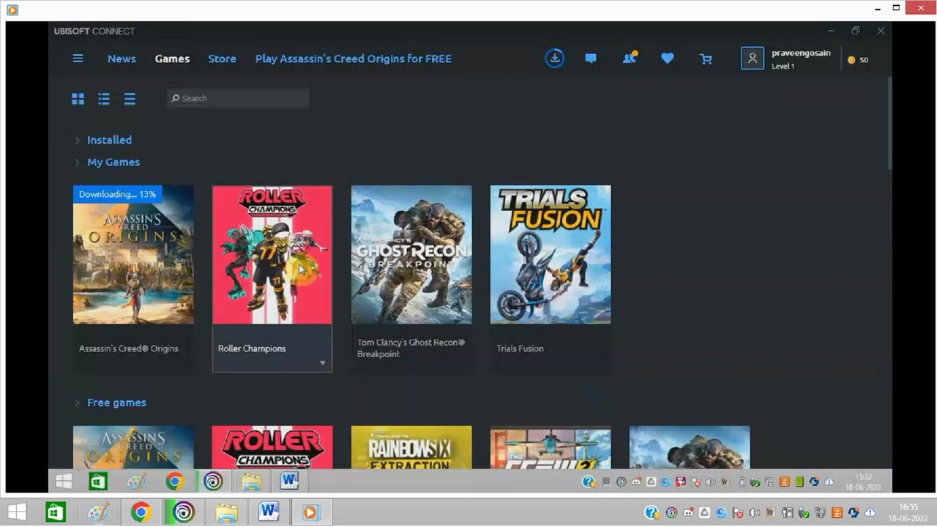937x527 pixels.
Task: Open Roller Champions cover in My Games
Action: pyautogui.click(x=272, y=255)
